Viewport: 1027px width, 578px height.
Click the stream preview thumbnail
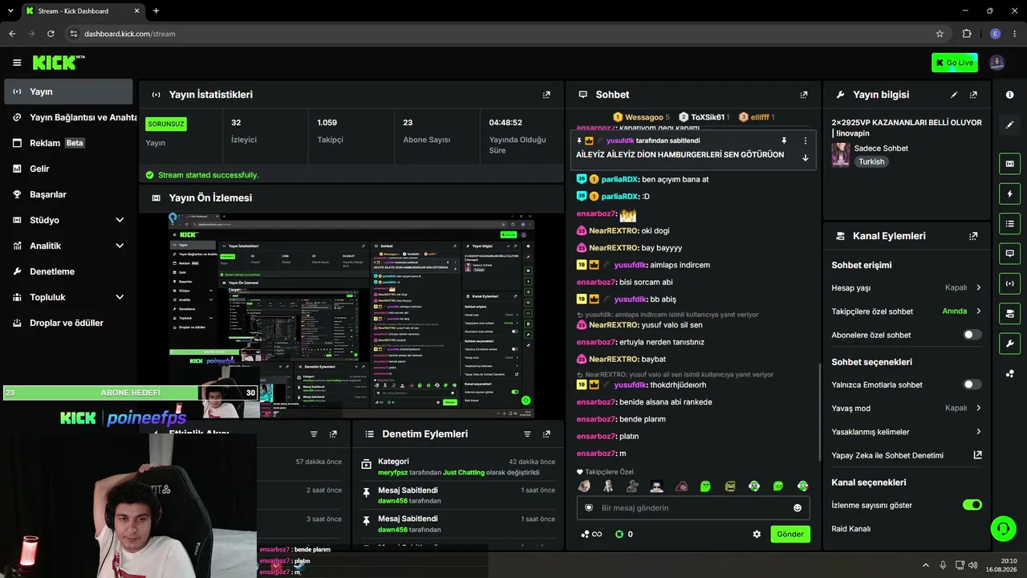tap(351, 315)
